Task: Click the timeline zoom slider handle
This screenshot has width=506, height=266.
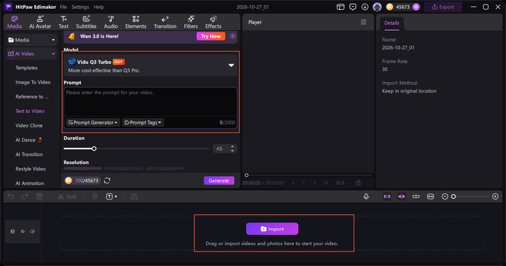Action: [x=454, y=196]
